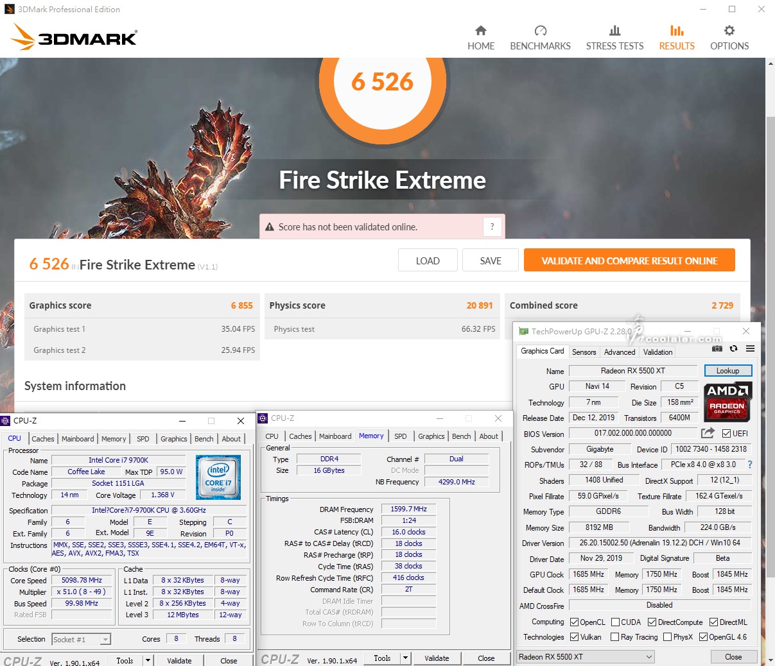Enable the PhysX checkbox
Viewport: 775px width, 666px height.
pos(667,637)
